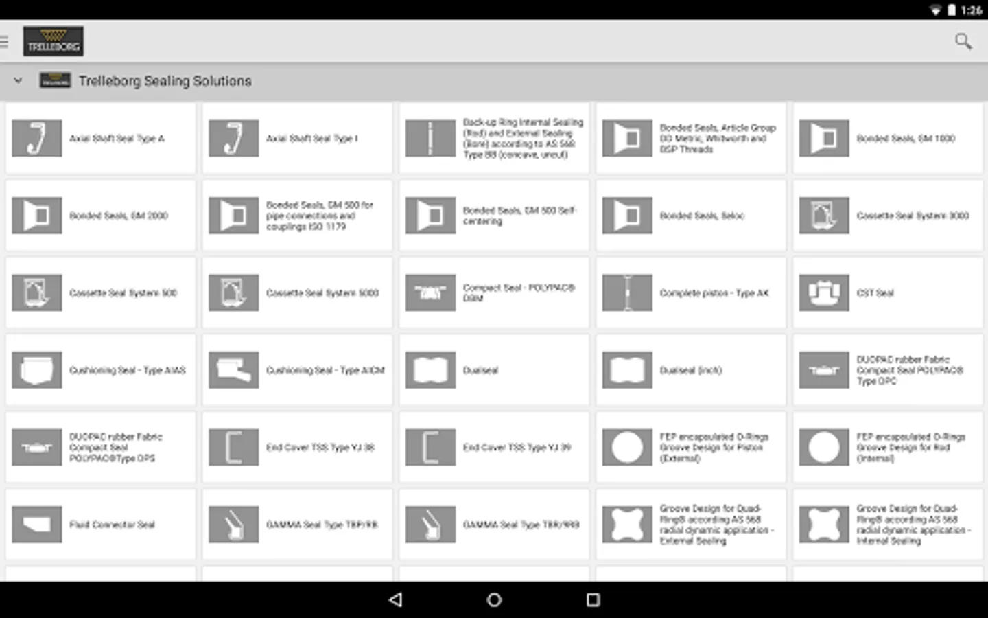
Task: Tap the 'CST Seal' label
Action: click(x=875, y=293)
